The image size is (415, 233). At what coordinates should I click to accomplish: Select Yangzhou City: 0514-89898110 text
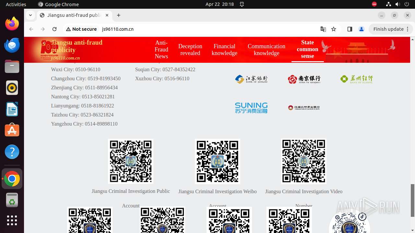(x=84, y=124)
